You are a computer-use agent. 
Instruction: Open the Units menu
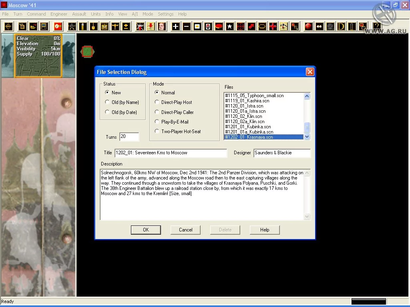pyautogui.click(x=96, y=14)
